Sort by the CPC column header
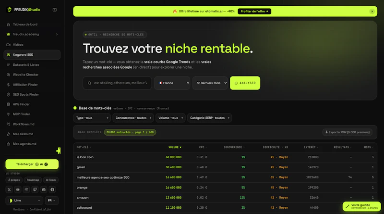 pos(203,147)
